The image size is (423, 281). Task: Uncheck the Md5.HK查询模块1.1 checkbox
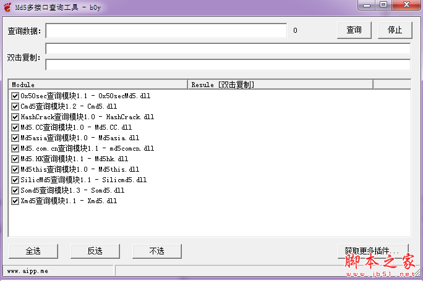pos(15,159)
